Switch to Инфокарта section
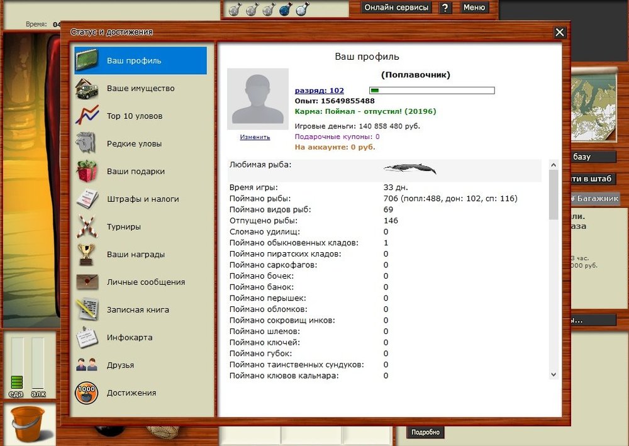The image size is (629, 446). coord(130,338)
